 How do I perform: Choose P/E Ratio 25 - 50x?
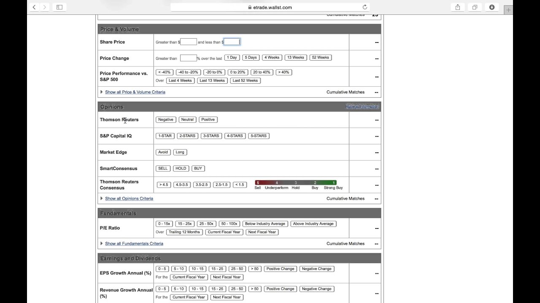pyautogui.click(x=207, y=224)
